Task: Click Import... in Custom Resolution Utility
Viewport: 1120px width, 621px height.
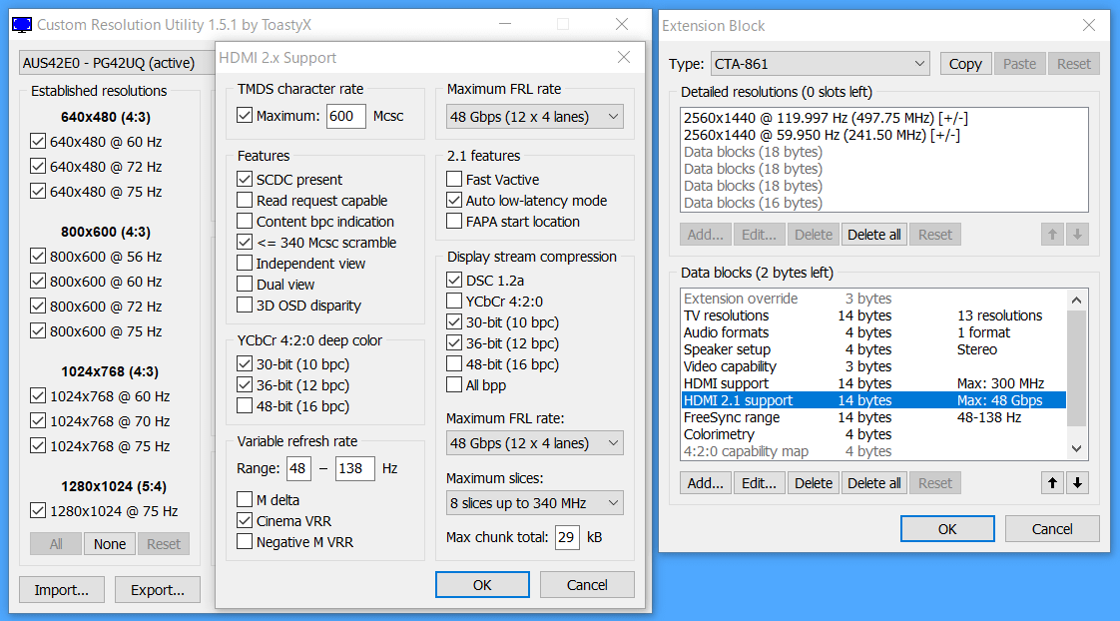Action: click(62, 590)
